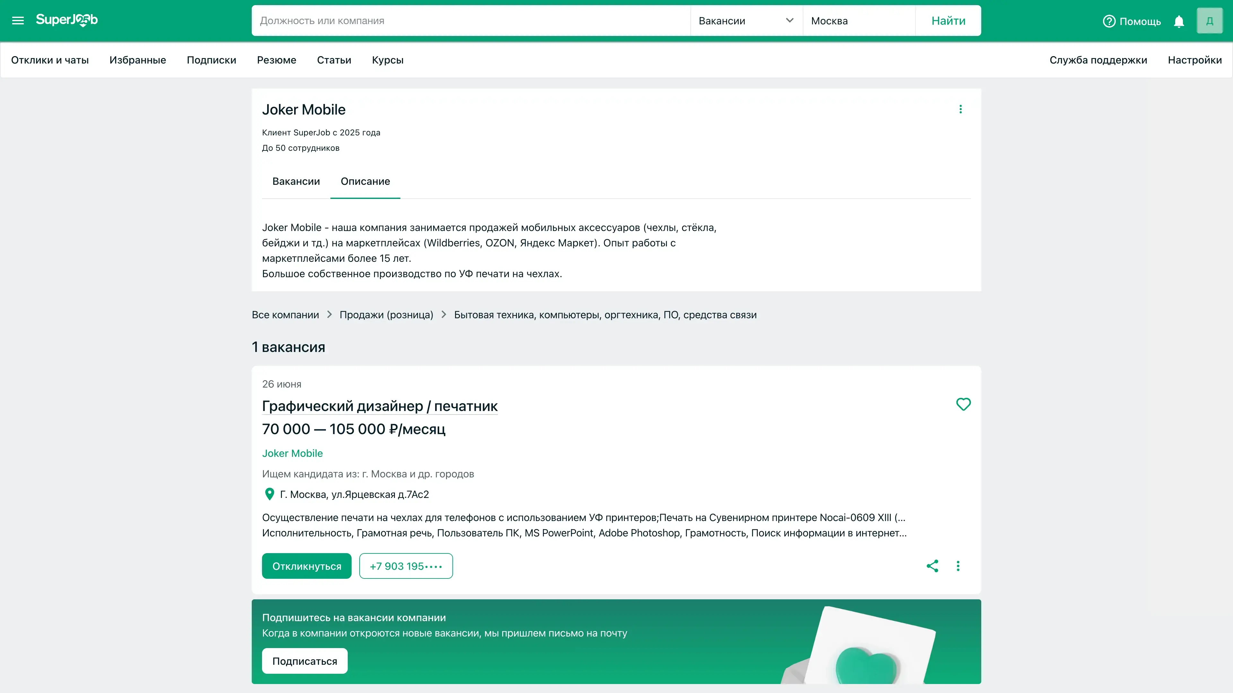Reveal the hidden phone number
The image size is (1233, 693).
[406, 566]
